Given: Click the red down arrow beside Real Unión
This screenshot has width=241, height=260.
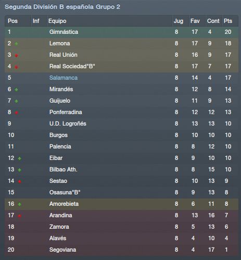Looking at the screenshot, I should click(x=16, y=55).
